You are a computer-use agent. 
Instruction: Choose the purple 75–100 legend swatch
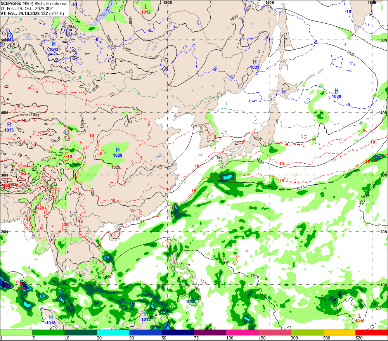[x=210, y=332]
